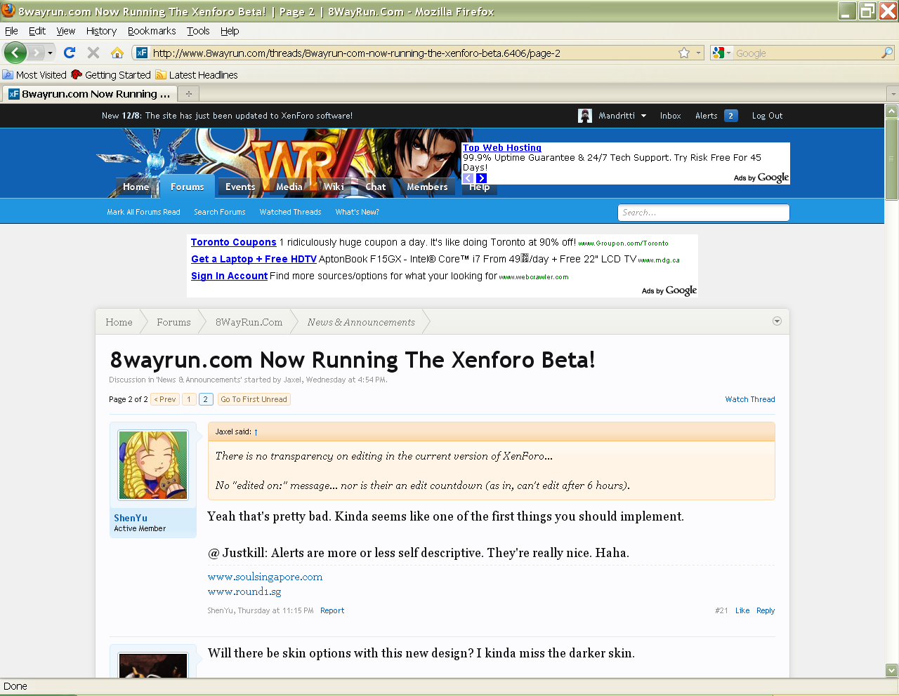The width and height of the screenshot is (899, 696).
Task: Expand the Mandritti account dropdown menu
Action: pyautogui.click(x=643, y=116)
